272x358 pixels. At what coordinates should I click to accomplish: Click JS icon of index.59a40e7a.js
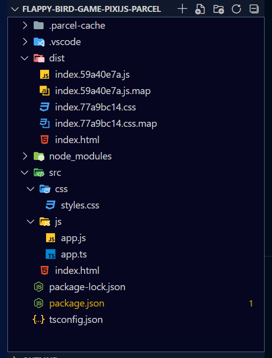tap(45, 75)
